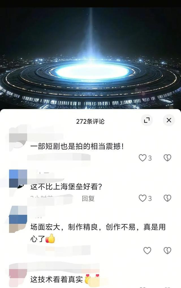Tap the thumbs-up emoji in third comment
Screen dimensions: 181x288
click(50, 239)
